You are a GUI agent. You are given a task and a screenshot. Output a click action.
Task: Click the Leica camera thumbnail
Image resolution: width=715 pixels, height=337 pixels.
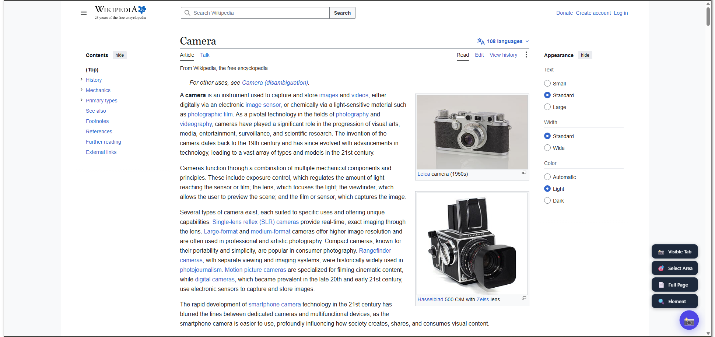[x=472, y=132]
